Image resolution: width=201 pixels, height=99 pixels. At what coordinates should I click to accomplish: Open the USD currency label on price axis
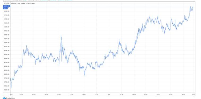pyautogui.click(x=6, y=3)
